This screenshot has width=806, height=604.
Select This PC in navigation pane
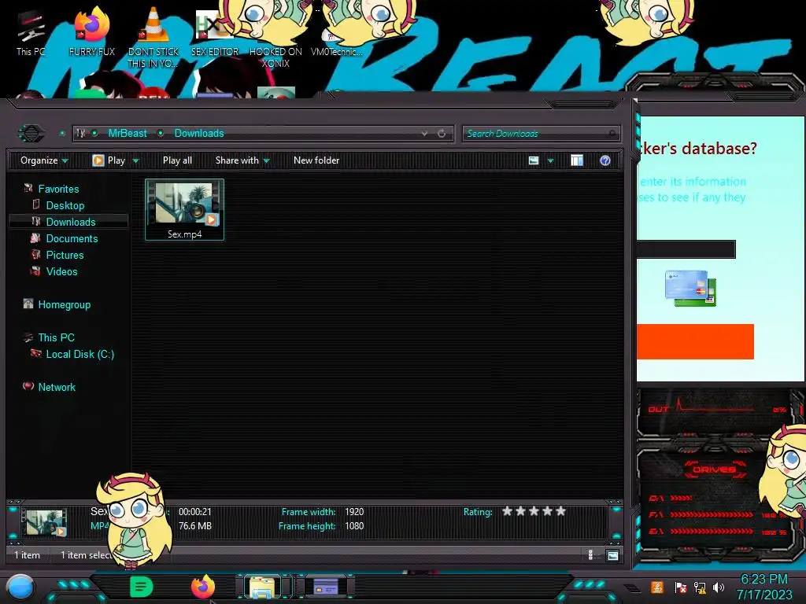point(56,337)
